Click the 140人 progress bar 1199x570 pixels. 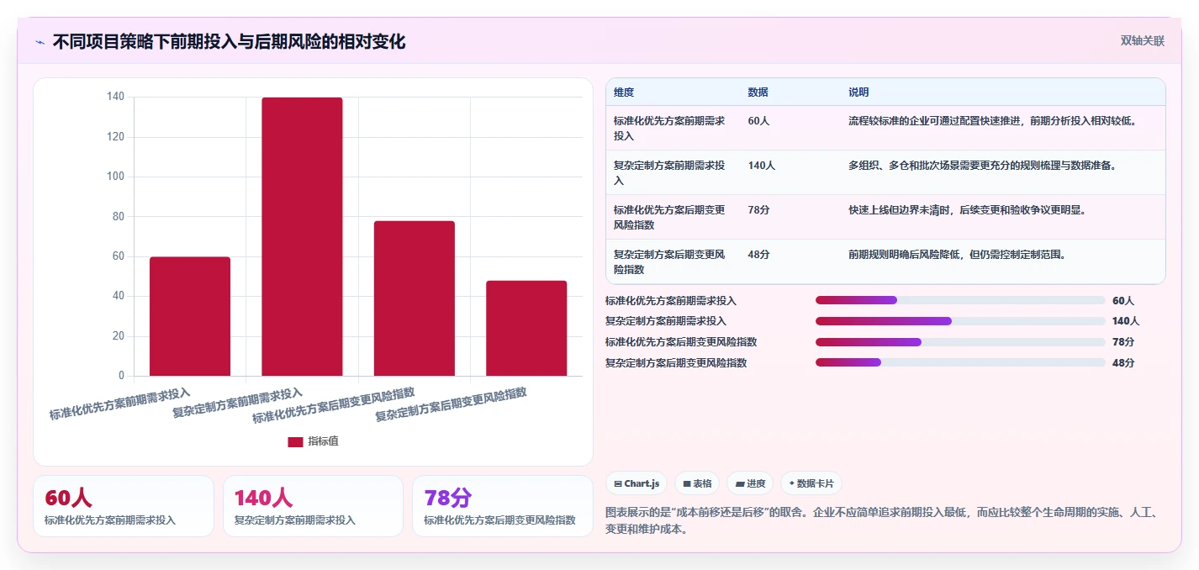pos(960,321)
